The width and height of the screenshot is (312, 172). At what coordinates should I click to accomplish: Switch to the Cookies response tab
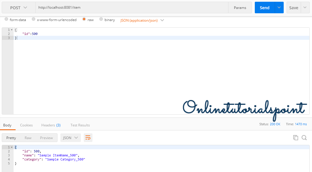coord(26,125)
